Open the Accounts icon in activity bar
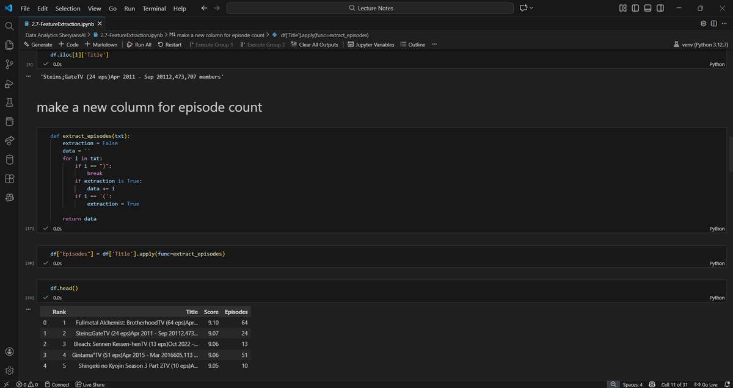 tap(9, 351)
